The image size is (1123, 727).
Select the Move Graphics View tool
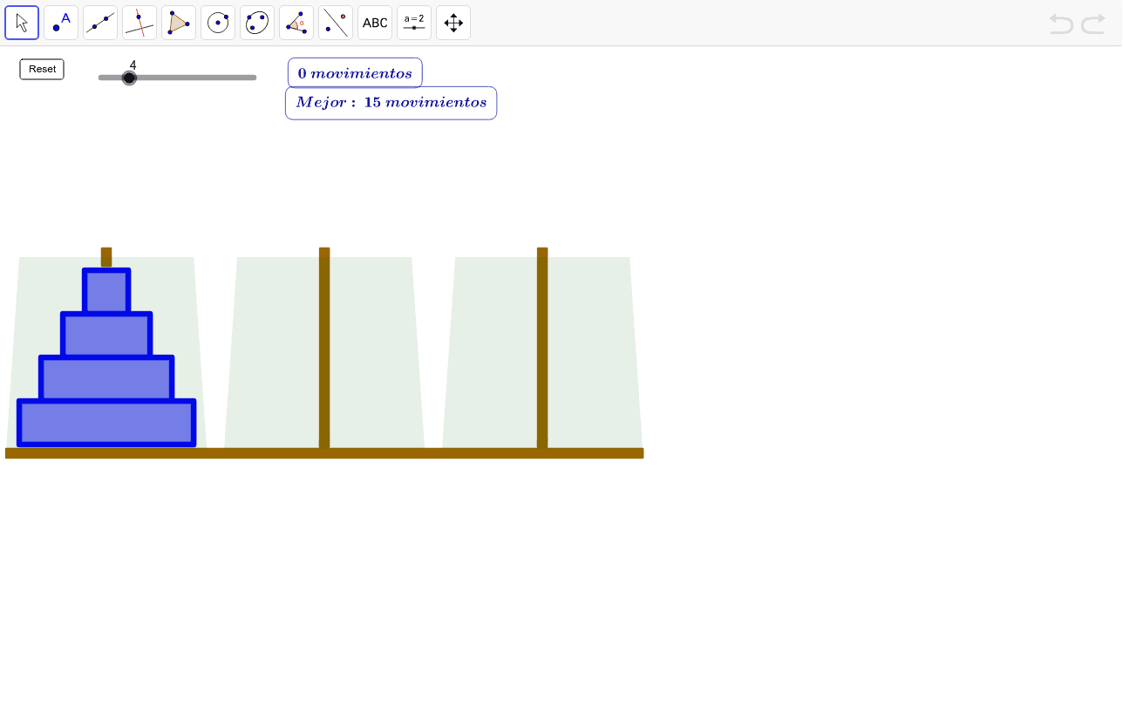453,23
